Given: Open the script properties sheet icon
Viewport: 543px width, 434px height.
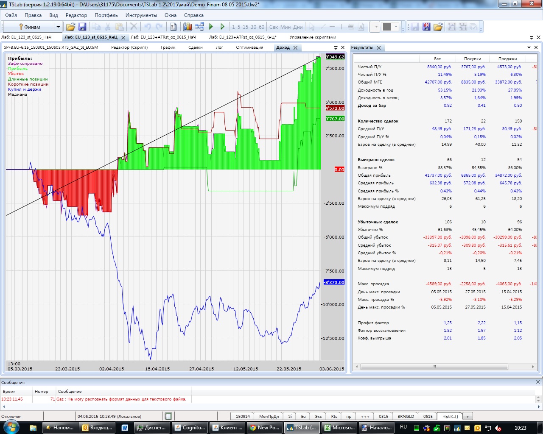Looking at the screenshot, I should point(173,27).
